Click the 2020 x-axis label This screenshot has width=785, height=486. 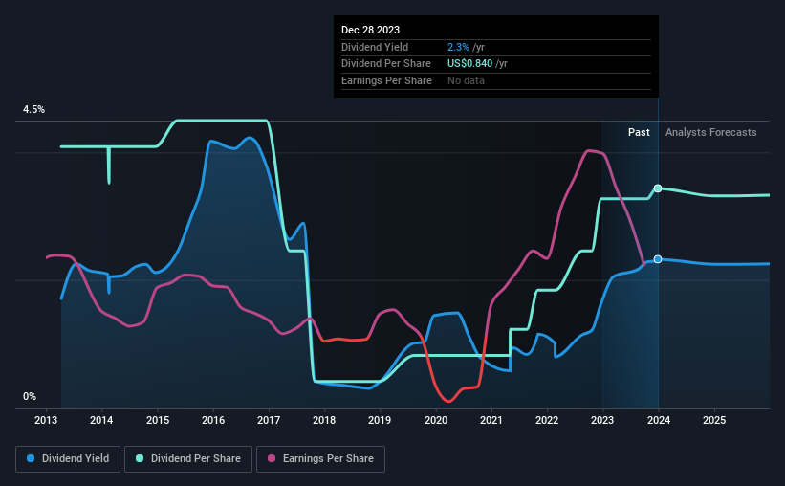436,420
